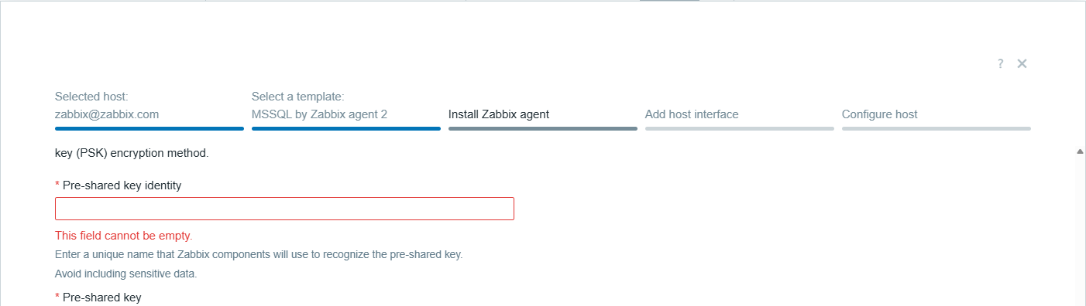
Task: Click the 'Enter a unique name' hint text
Action: (259, 254)
